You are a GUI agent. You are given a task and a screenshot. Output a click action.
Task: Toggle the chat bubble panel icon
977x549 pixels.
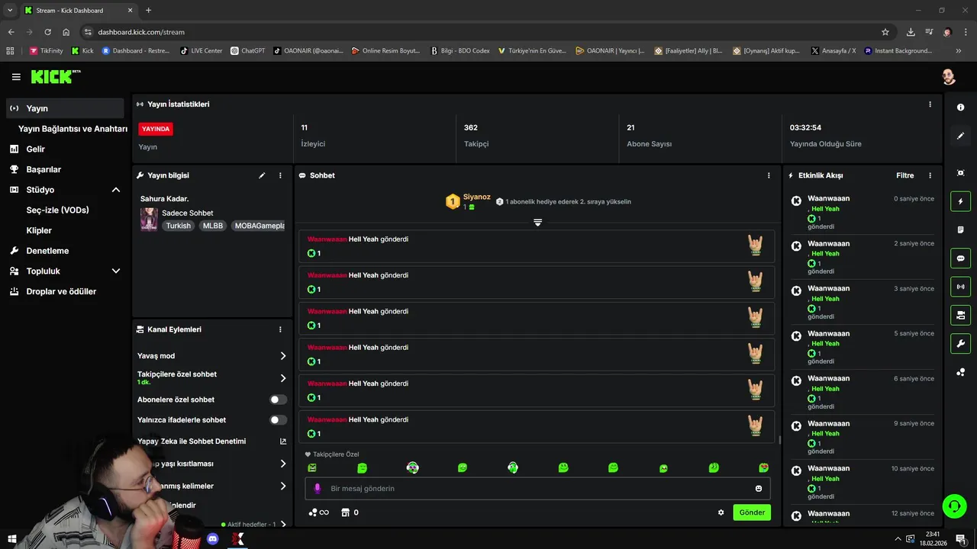(x=960, y=258)
